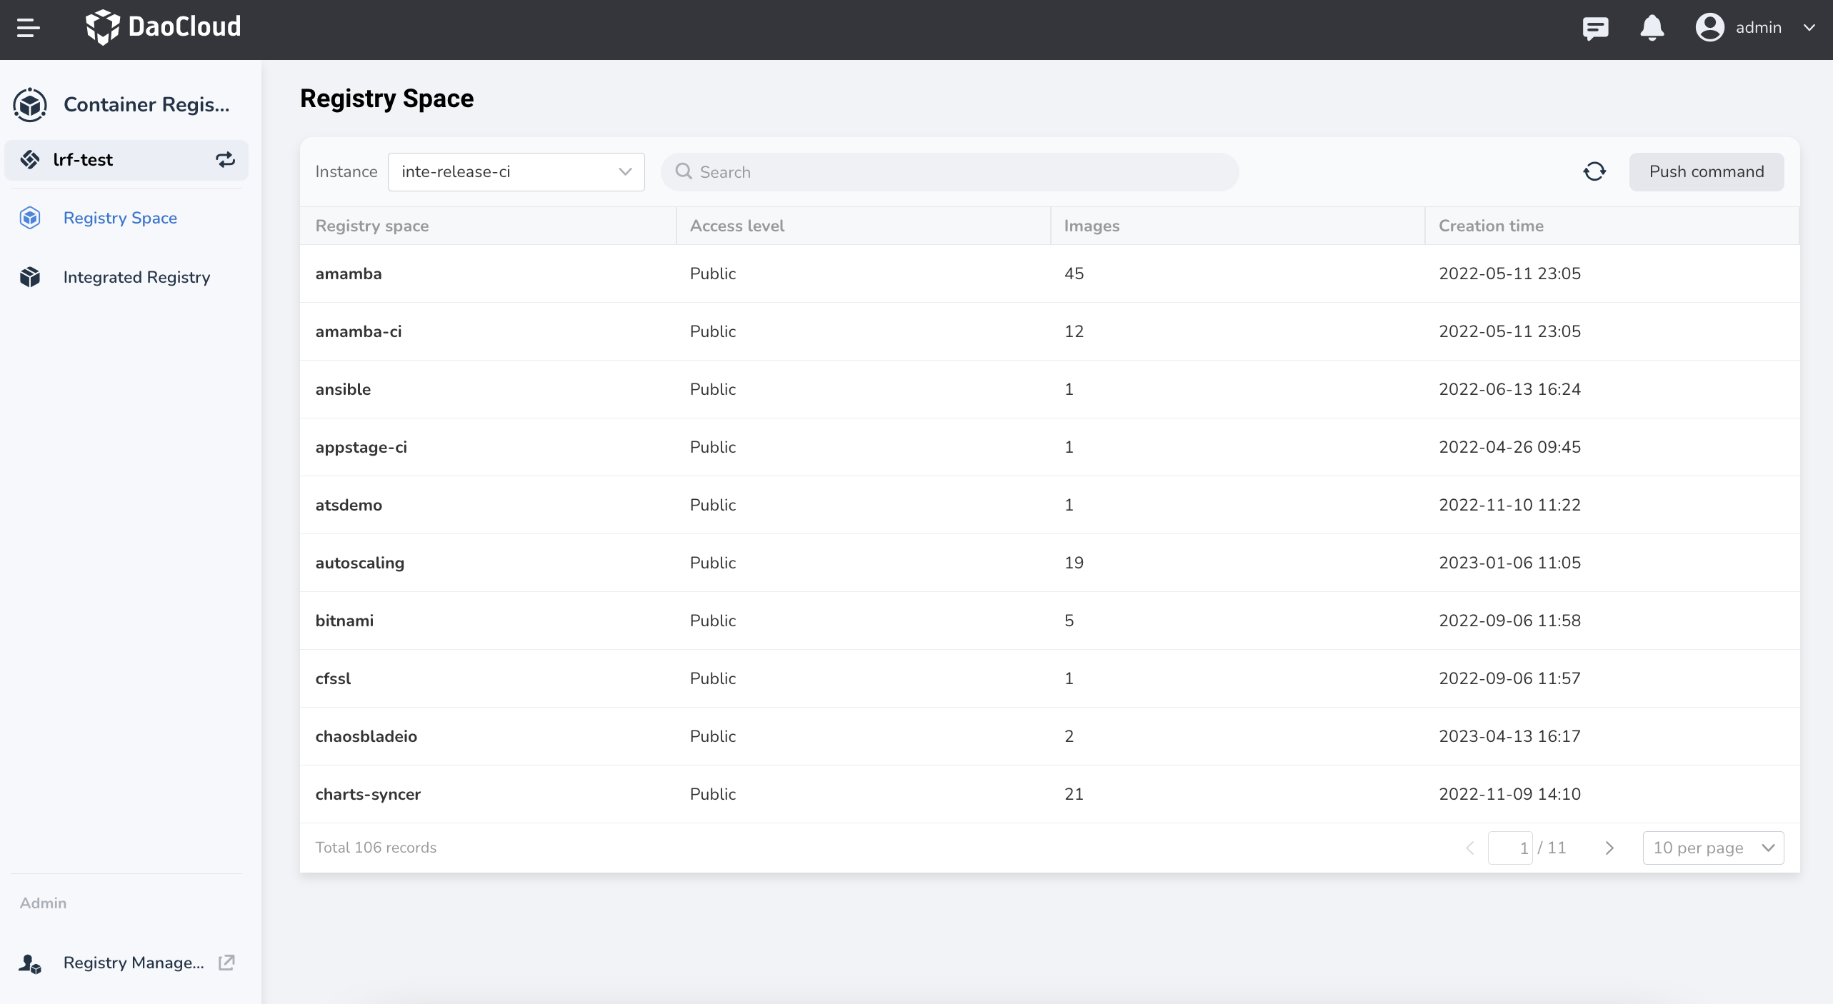This screenshot has width=1833, height=1004.
Task: Click the Search input field
Action: tap(949, 171)
